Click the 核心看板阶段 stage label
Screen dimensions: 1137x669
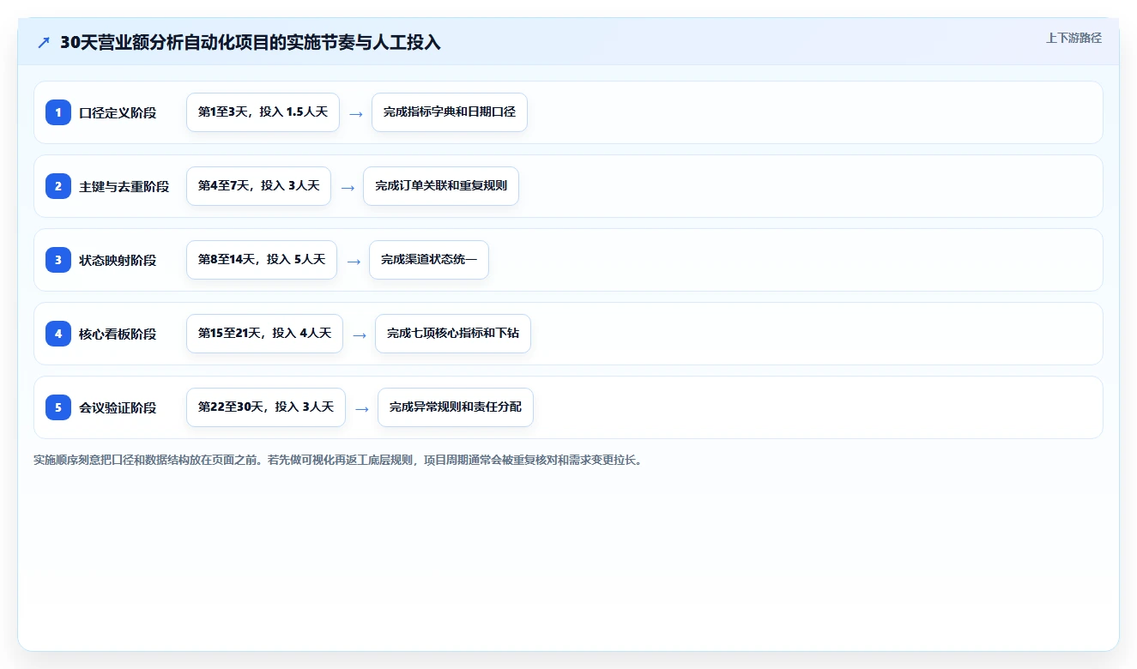pyautogui.click(x=118, y=334)
